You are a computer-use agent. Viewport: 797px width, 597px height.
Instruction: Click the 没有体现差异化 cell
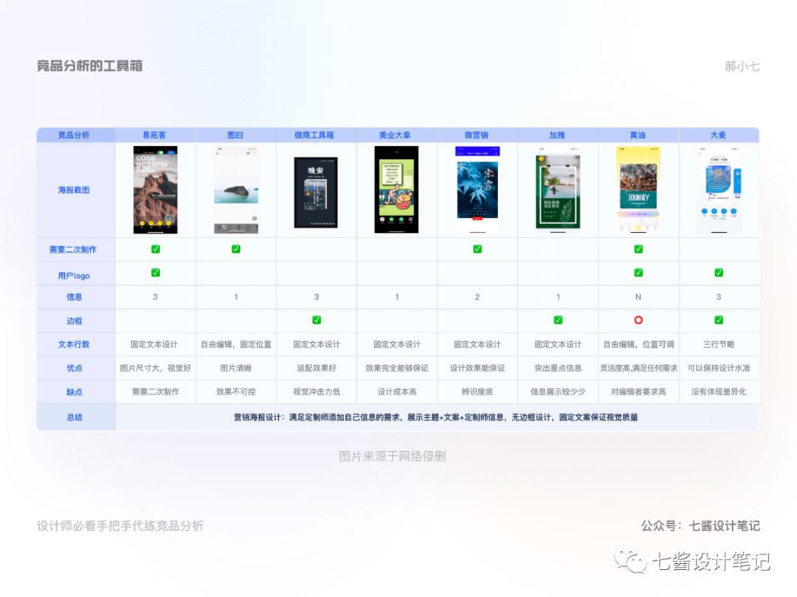719,392
